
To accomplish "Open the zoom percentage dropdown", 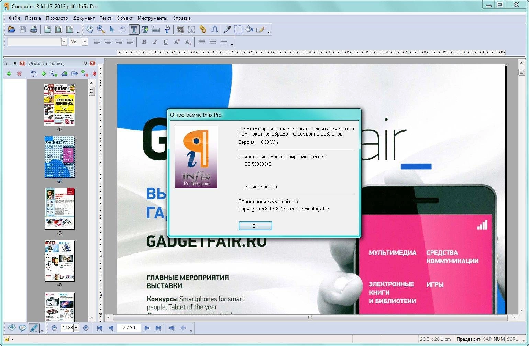I will (x=76, y=328).
